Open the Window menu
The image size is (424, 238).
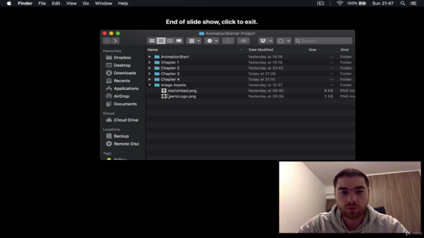[x=103, y=3]
